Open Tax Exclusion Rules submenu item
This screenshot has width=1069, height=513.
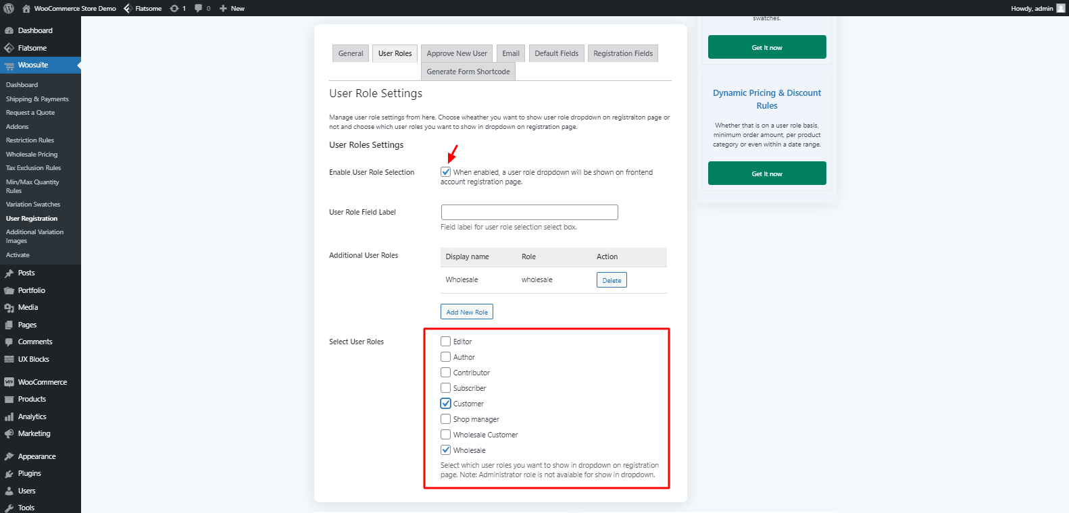[33, 168]
